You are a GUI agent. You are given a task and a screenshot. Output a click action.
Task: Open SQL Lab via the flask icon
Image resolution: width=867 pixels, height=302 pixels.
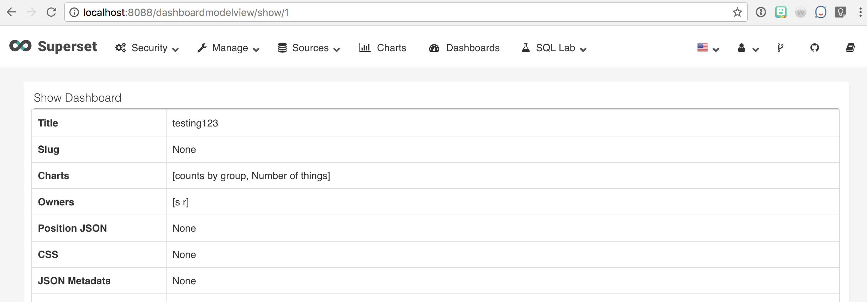pyautogui.click(x=525, y=48)
